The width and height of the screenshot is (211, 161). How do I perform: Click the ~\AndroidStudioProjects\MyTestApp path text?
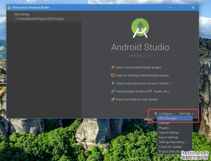[39, 19]
